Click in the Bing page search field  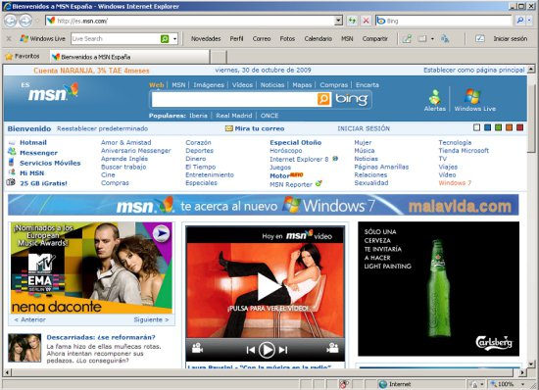[x=234, y=100]
